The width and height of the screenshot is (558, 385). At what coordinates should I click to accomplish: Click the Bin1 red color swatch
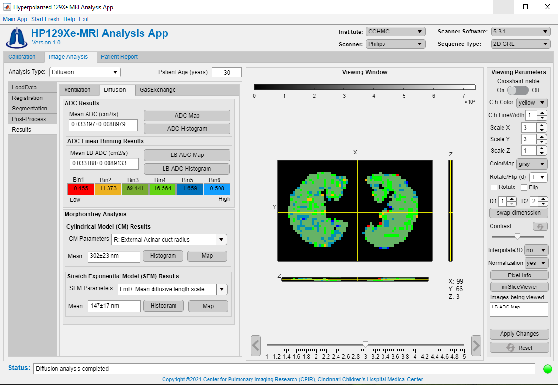pyautogui.click(x=81, y=189)
